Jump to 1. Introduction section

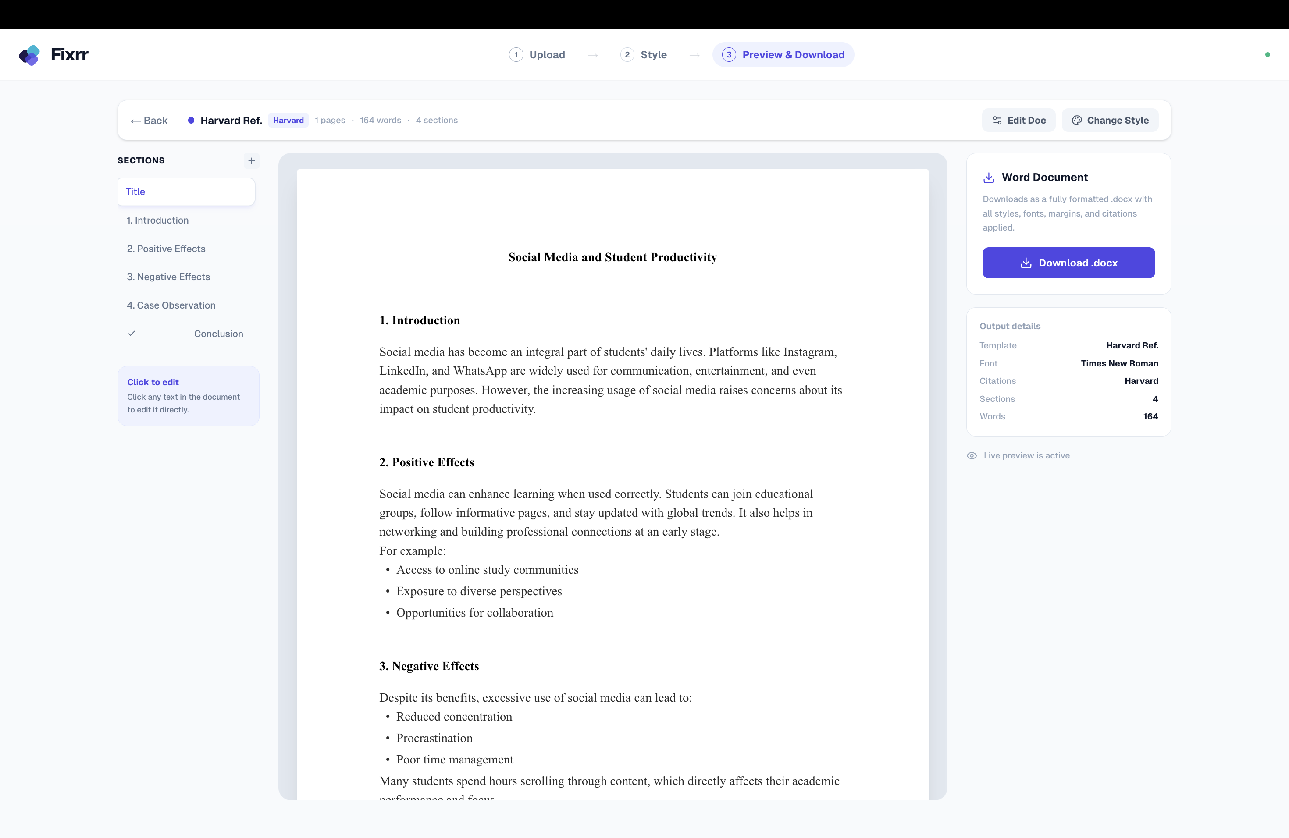pyautogui.click(x=157, y=220)
